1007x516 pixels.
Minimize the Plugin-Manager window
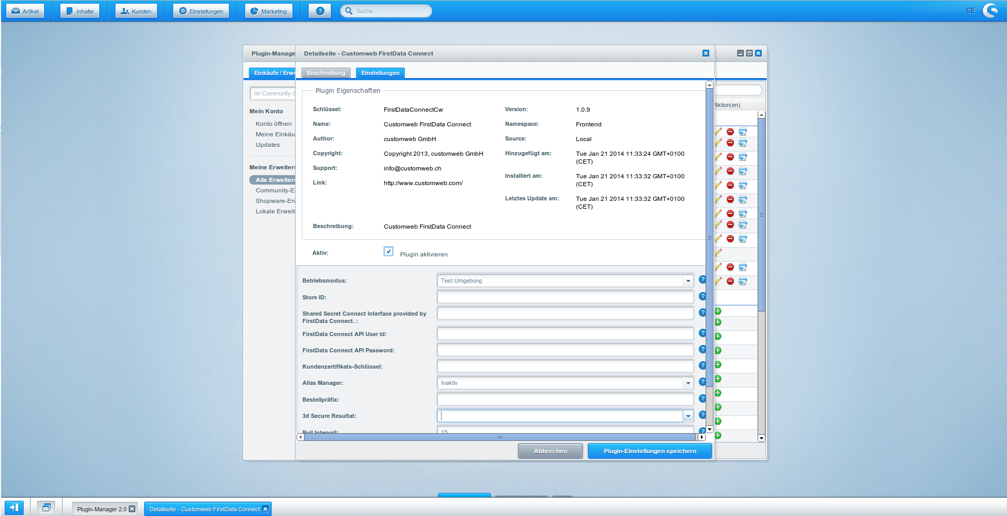740,53
